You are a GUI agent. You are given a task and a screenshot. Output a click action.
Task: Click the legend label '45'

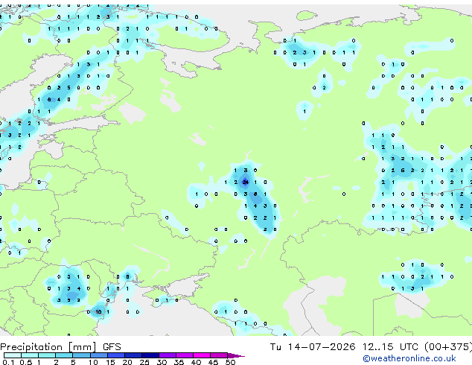point(213,362)
